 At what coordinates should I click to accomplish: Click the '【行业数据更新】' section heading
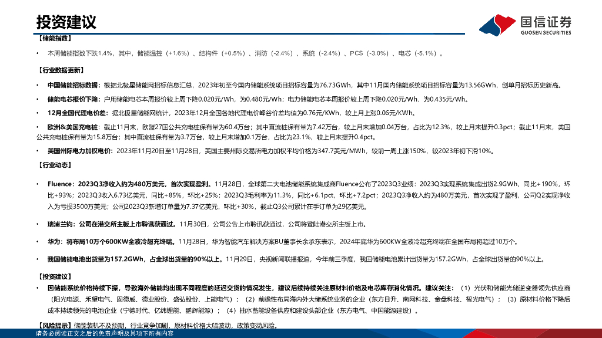(61, 70)
